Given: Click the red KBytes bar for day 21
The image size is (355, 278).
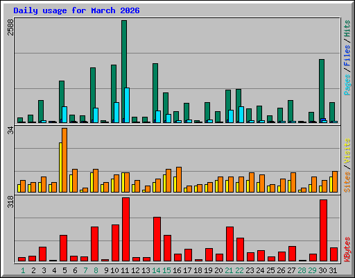Looking at the screenshot, I should [x=230, y=244].
